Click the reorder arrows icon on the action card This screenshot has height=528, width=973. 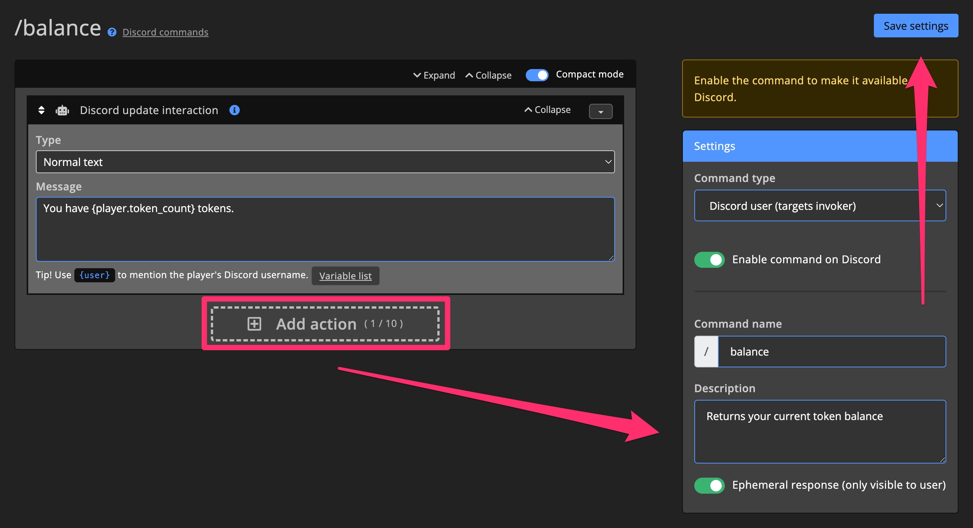pos(41,110)
